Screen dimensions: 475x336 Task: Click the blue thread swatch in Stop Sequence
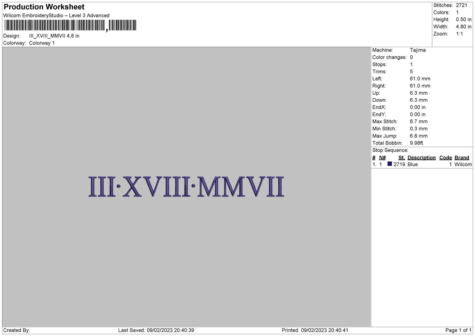tap(390, 164)
